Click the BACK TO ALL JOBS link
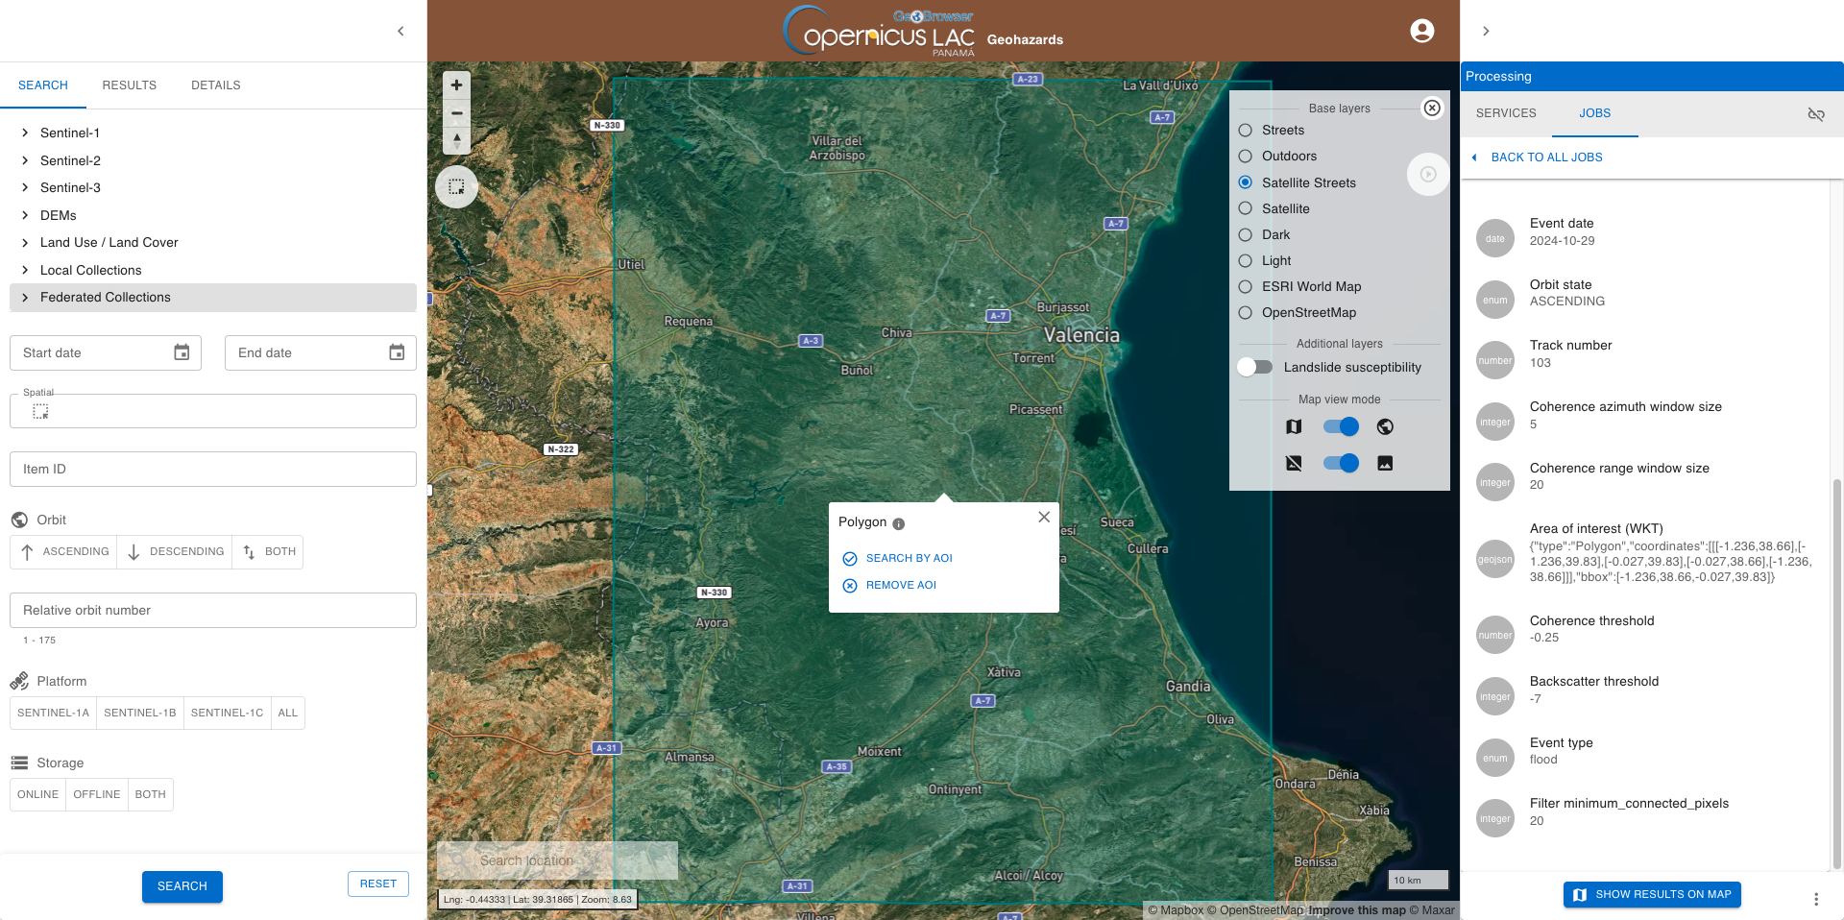The width and height of the screenshot is (1844, 920). (x=1545, y=157)
